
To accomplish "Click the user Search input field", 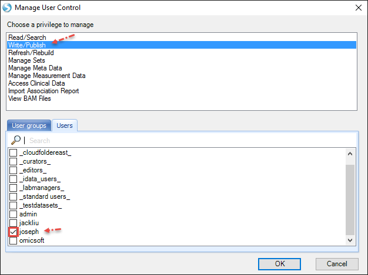I will click(x=191, y=140).
